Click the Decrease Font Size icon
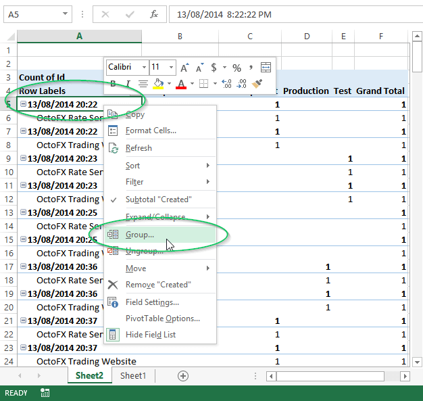 pos(200,68)
